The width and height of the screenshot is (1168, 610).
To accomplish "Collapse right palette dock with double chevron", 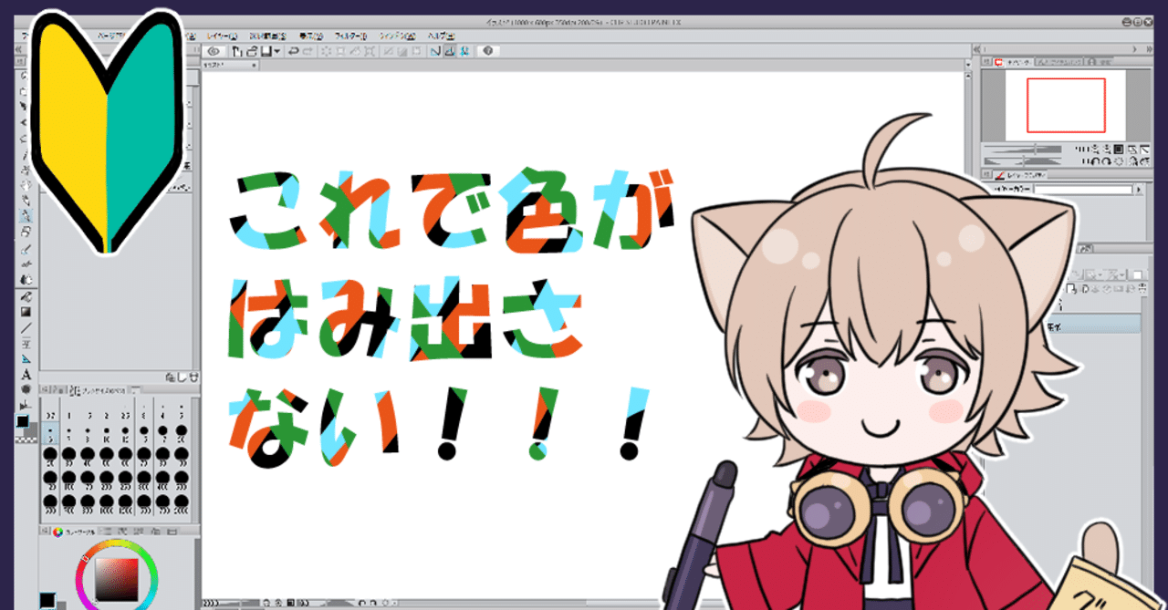I will [1150, 49].
